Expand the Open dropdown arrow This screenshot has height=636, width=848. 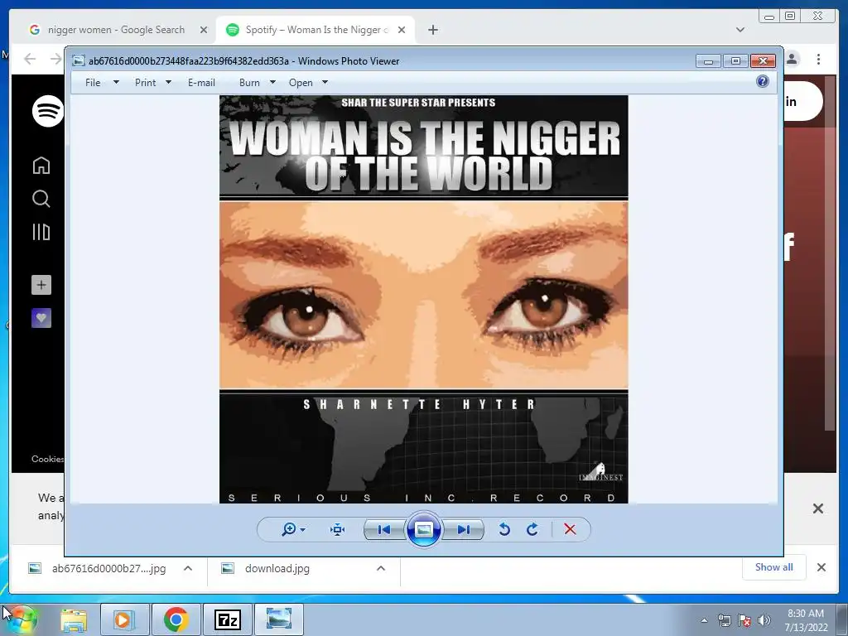(x=325, y=82)
